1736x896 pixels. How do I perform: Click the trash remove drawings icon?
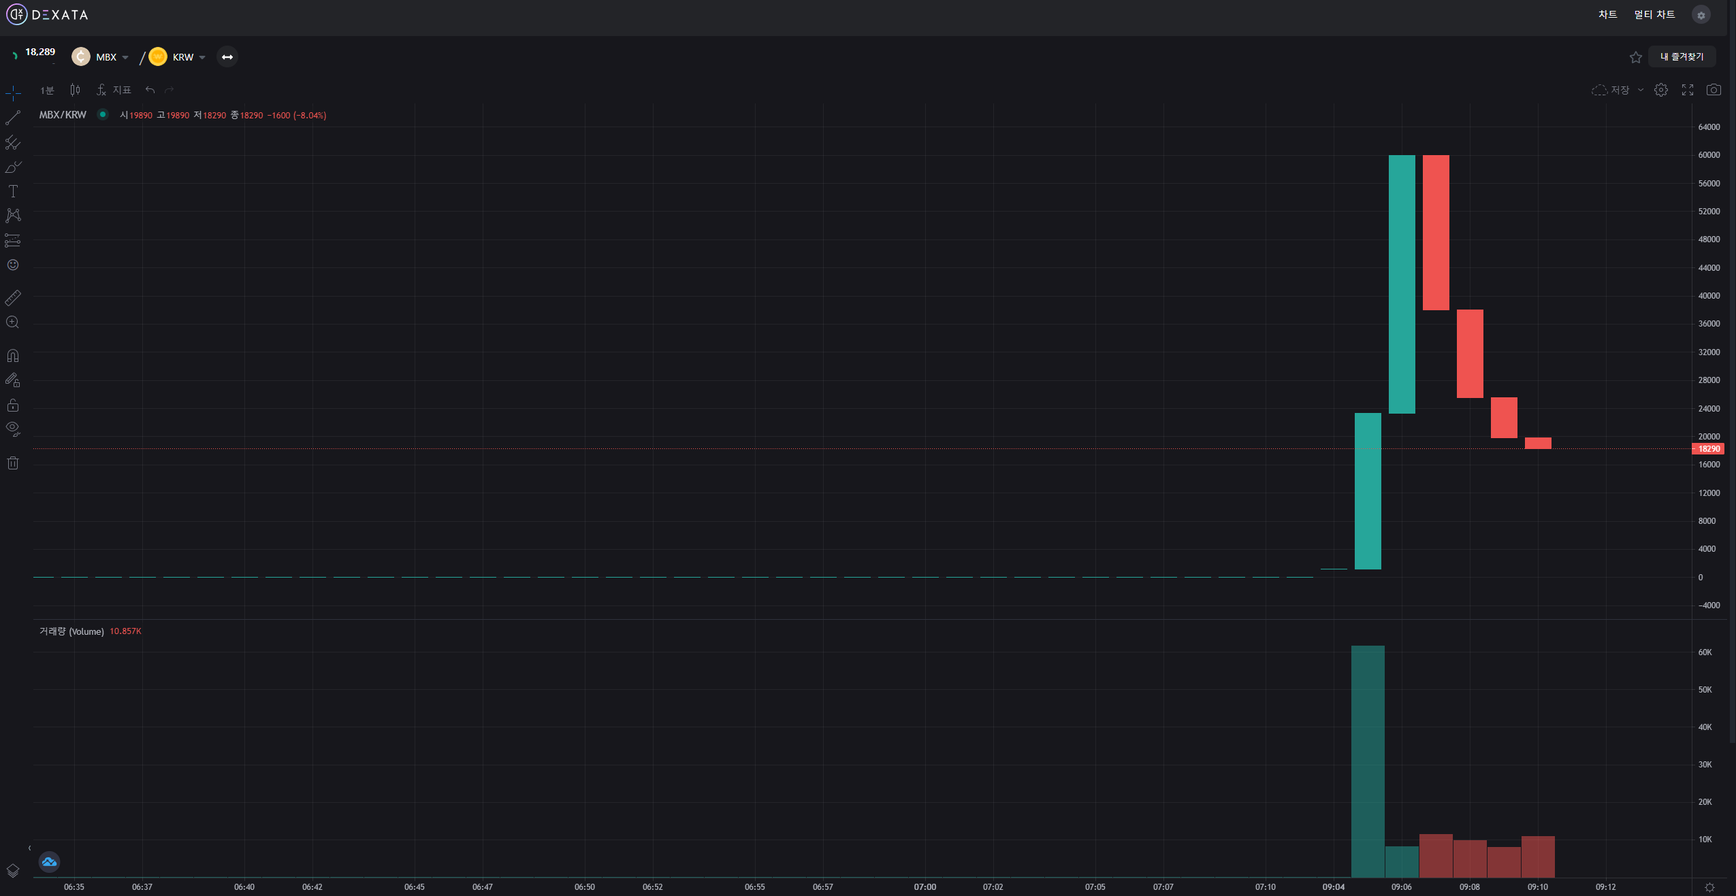pos(13,463)
